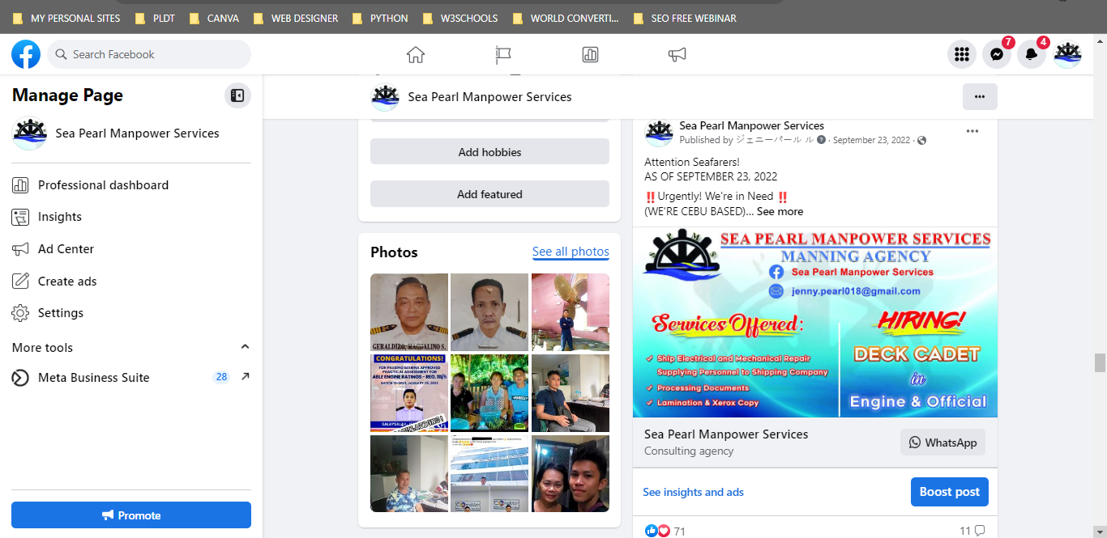Click the Settings gear icon
The image size is (1107, 538).
coord(20,313)
